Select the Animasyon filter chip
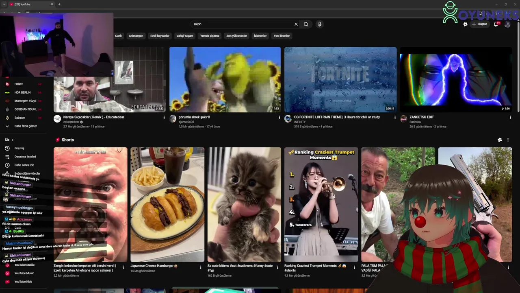Viewport: 520px width, 293px height. (x=136, y=36)
